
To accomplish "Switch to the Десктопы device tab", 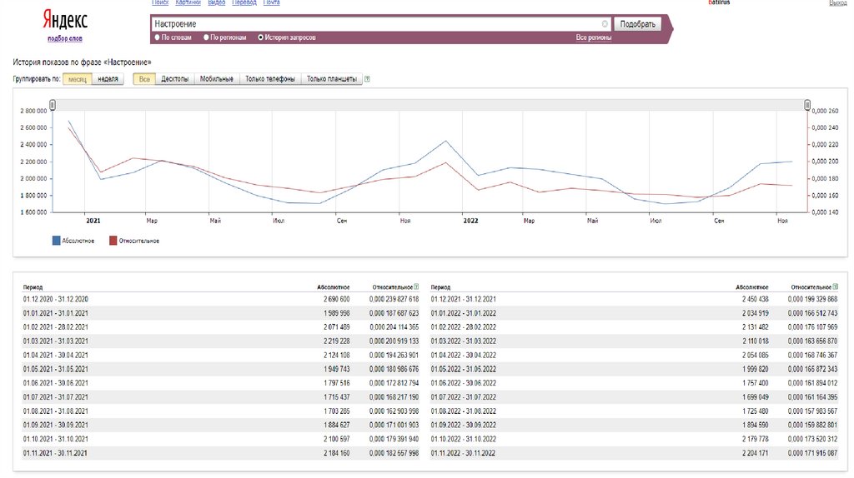I will point(174,79).
